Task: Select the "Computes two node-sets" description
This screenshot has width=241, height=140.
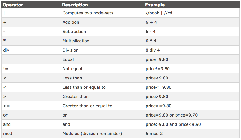Action: click(88, 13)
